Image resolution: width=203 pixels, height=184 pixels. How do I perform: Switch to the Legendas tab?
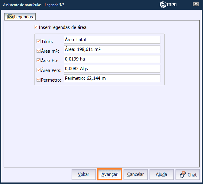coord(20,17)
